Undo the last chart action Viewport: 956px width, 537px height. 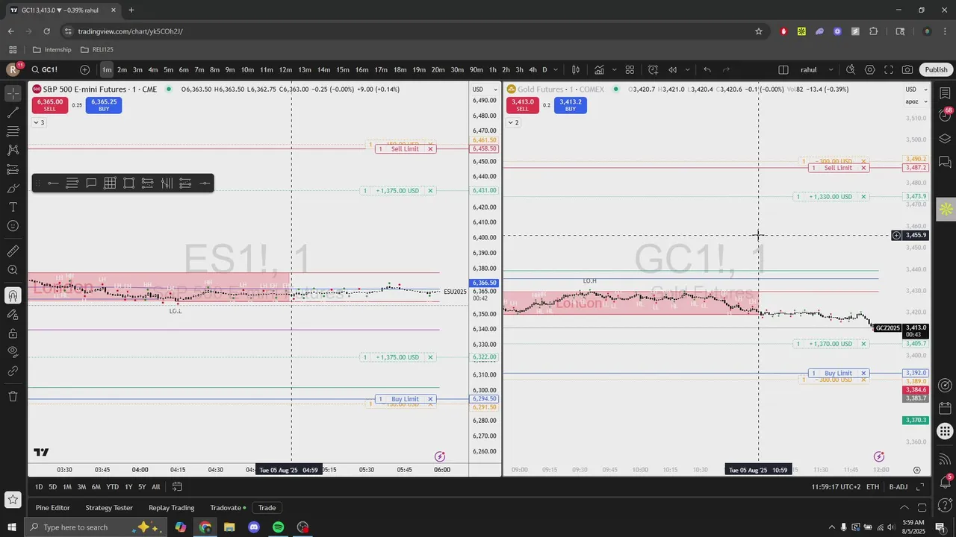point(707,69)
